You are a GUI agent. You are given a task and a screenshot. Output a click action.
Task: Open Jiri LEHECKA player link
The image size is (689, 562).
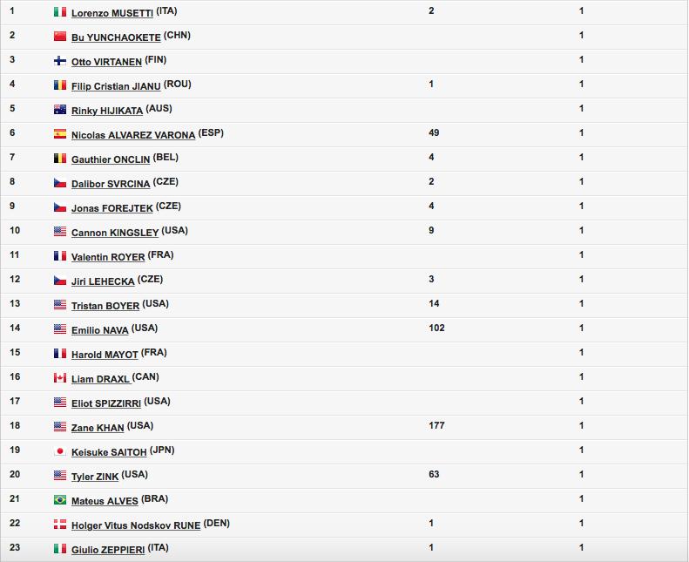pos(103,281)
